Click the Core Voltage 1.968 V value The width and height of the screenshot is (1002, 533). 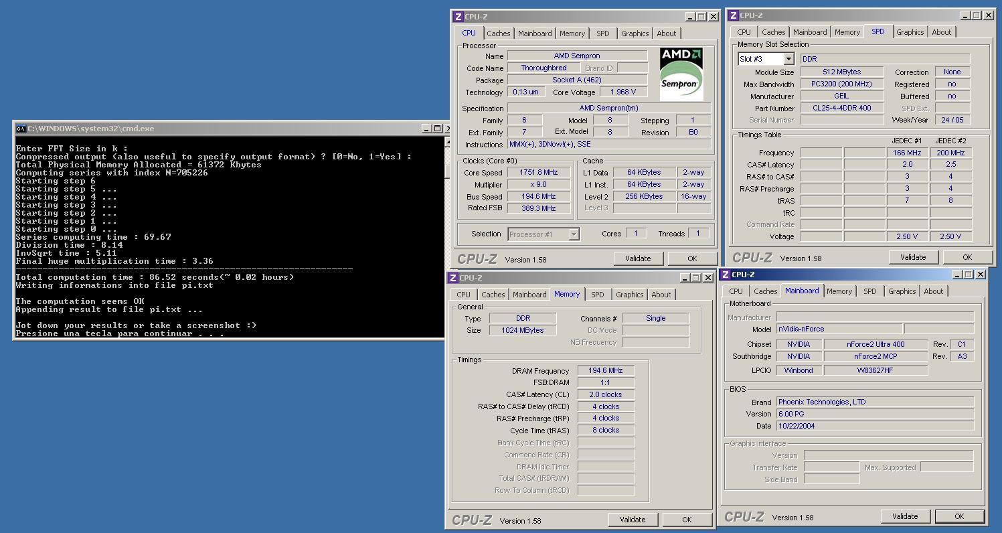[x=624, y=92]
